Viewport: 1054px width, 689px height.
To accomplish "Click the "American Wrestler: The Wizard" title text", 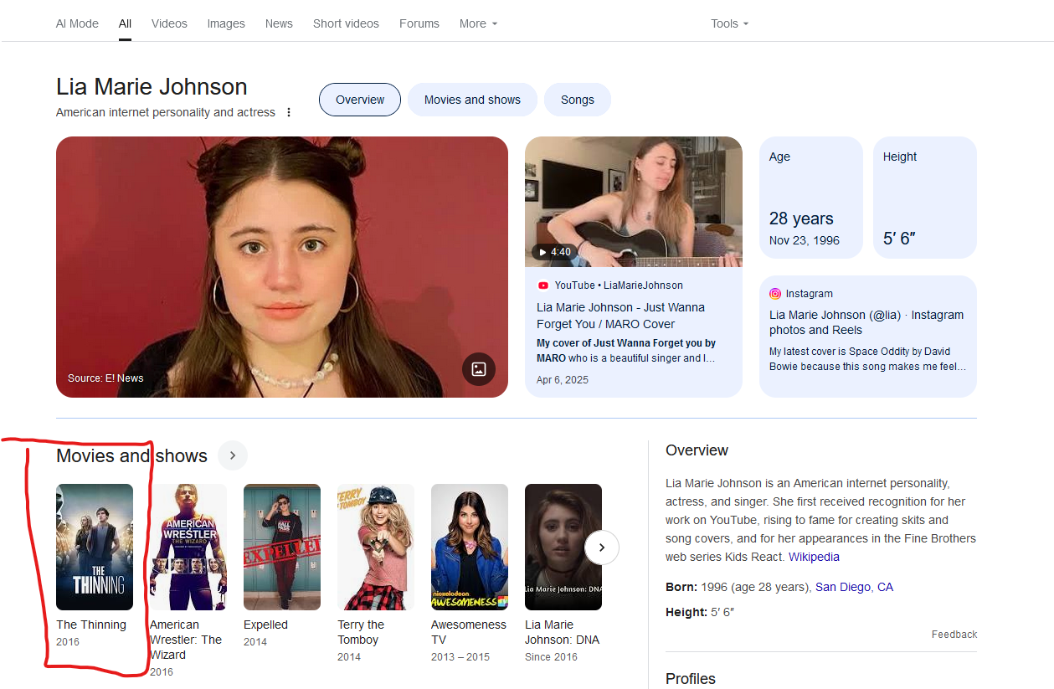I will (x=186, y=640).
